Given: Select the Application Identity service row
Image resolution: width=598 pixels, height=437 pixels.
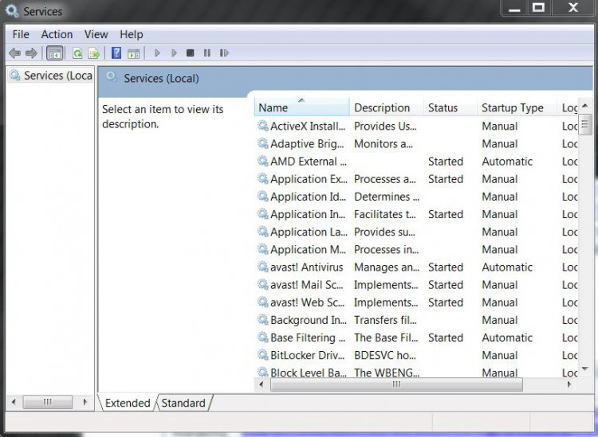Looking at the screenshot, I should [416, 197].
